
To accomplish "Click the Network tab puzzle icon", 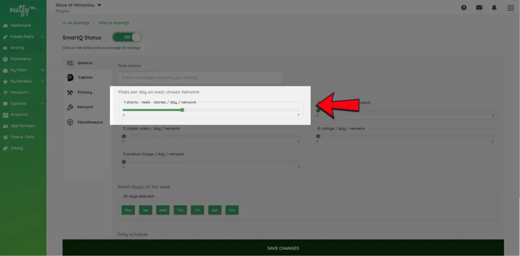I will (x=70, y=107).
